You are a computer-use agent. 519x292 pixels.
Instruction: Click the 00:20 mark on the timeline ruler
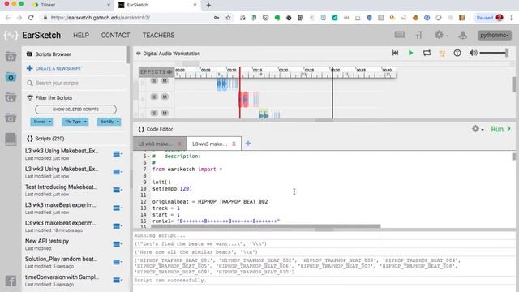pos(283,71)
